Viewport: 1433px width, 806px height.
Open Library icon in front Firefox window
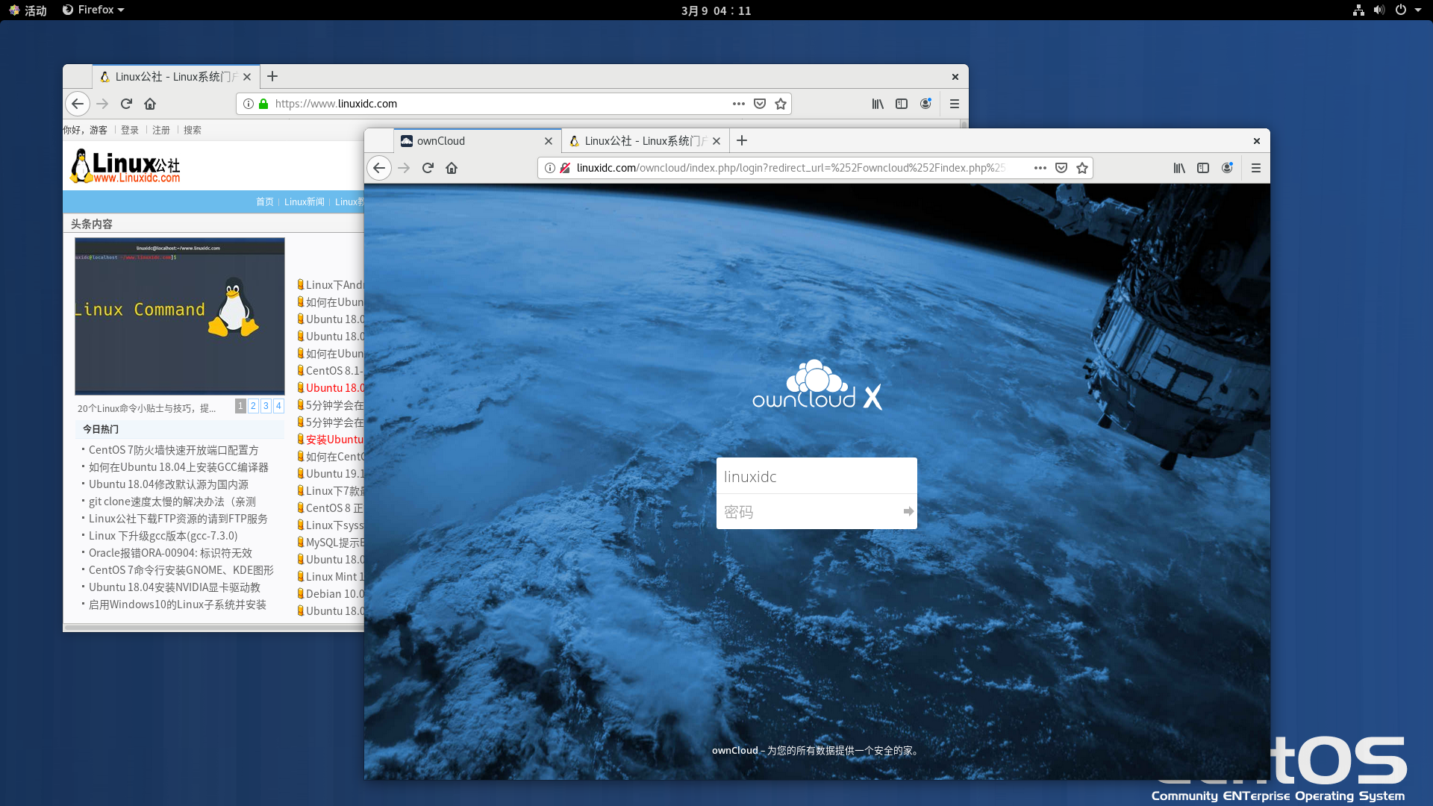tap(1179, 168)
